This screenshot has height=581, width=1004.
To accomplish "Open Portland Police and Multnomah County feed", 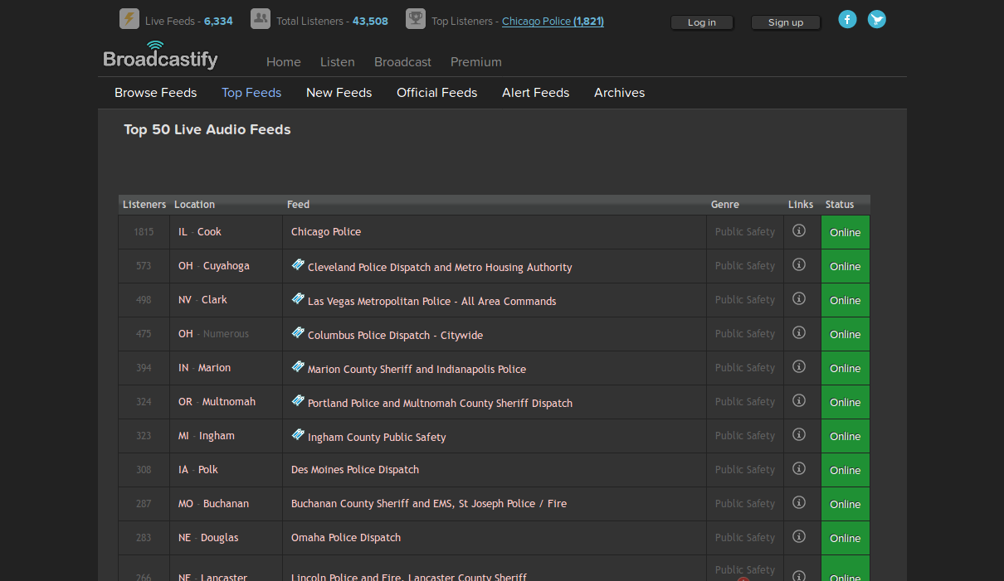I will pos(440,403).
